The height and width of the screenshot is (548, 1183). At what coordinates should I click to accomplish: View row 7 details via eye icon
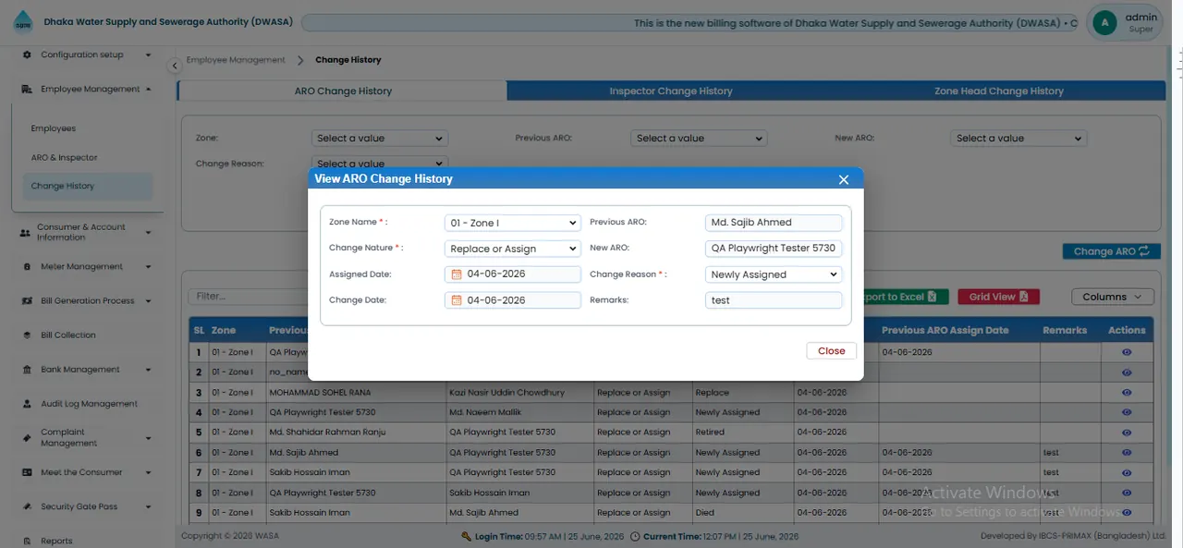(x=1127, y=472)
